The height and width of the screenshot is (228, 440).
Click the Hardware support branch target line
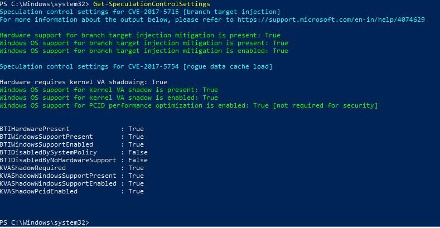[x=140, y=35]
